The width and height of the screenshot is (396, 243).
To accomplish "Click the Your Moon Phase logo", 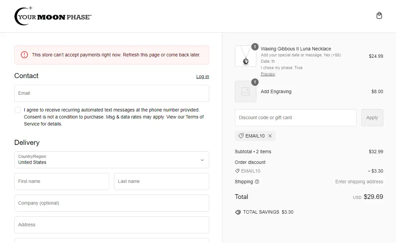I will (53, 16).
